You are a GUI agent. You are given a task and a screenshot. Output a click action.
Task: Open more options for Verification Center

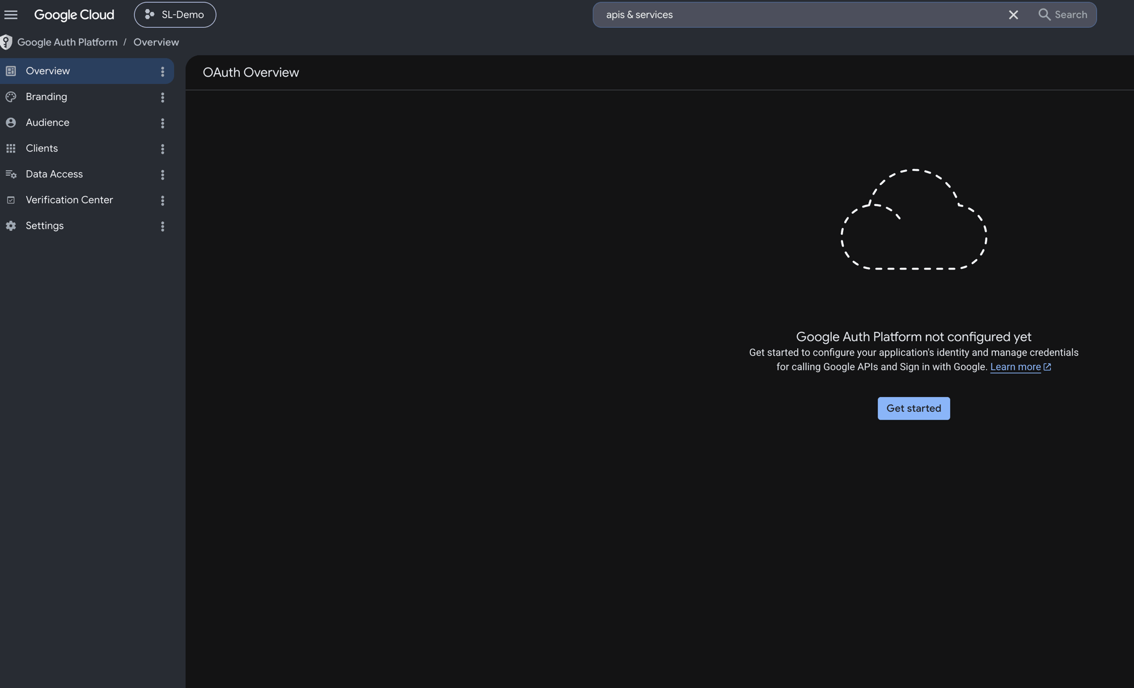[x=163, y=201]
